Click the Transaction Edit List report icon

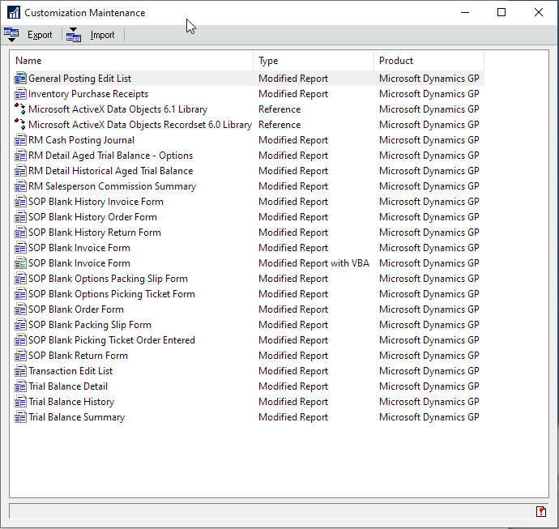tap(20, 371)
